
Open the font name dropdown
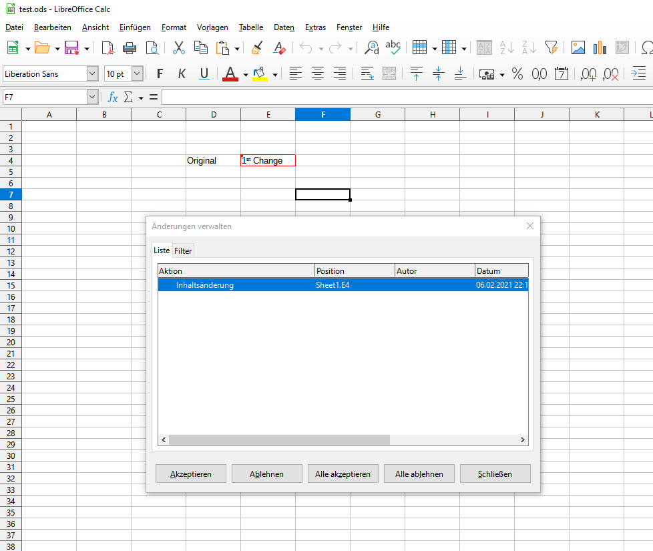click(93, 73)
